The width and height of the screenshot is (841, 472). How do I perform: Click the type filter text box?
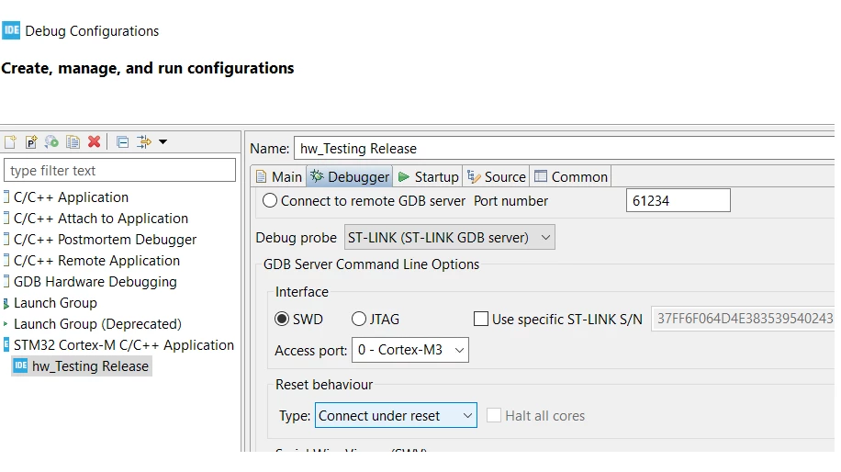click(119, 171)
